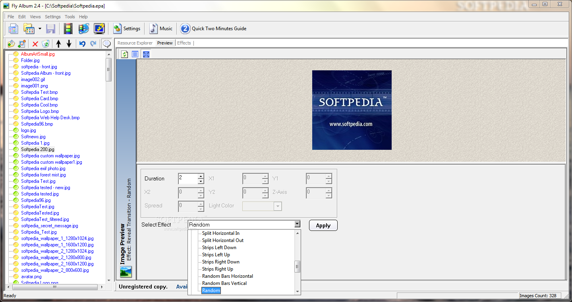The height and width of the screenshot is (302, 572).
Task: Open the Help menu
Action: [x=83, y=17]
